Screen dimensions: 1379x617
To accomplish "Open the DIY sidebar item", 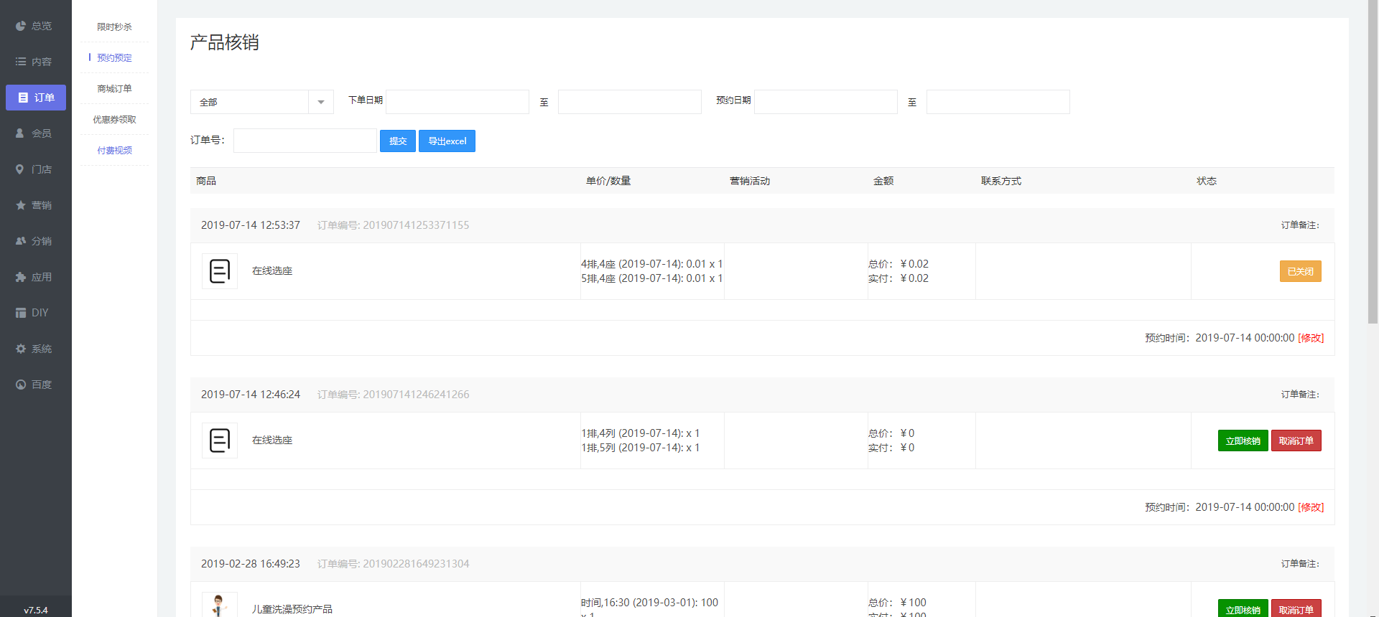I will click(35, 313).
